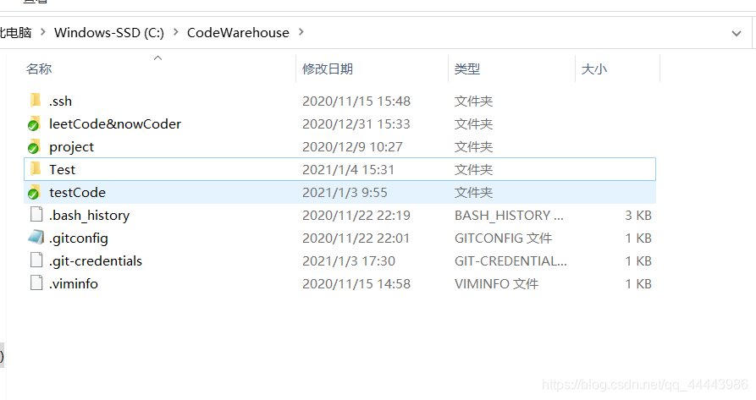Screen dimensions: 756x400
Task: Click date 2021/1/4 15:31 cell
Action: click(348, 169)
